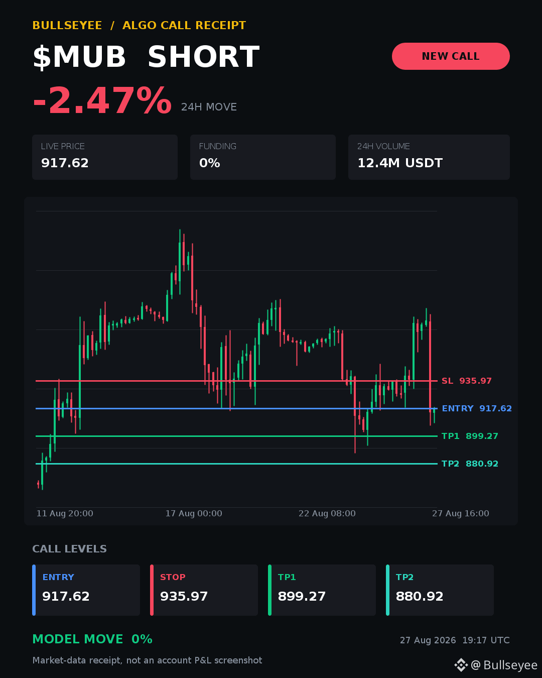This screenshot has height=678, width=542.
Task: Click the 17 Aug 00:00 axis label
Action: [194, 513]
